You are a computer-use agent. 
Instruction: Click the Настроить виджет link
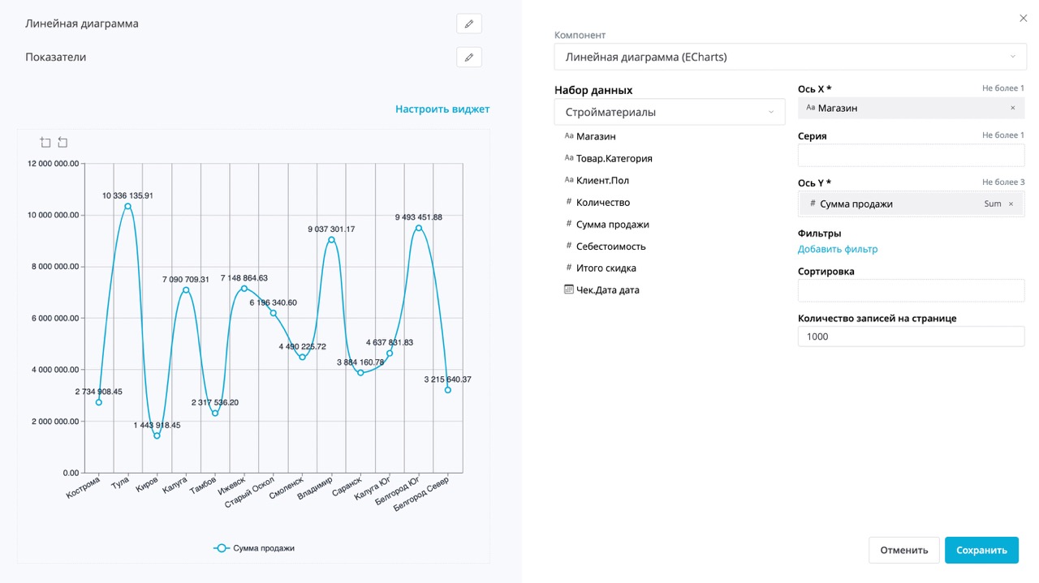[x=442, y=109]
